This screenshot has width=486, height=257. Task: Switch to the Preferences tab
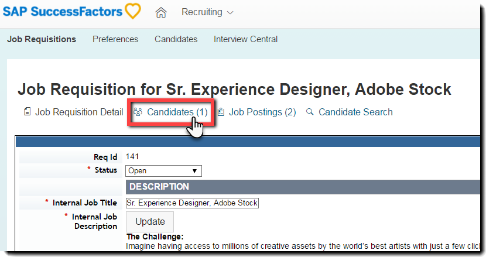115,39
